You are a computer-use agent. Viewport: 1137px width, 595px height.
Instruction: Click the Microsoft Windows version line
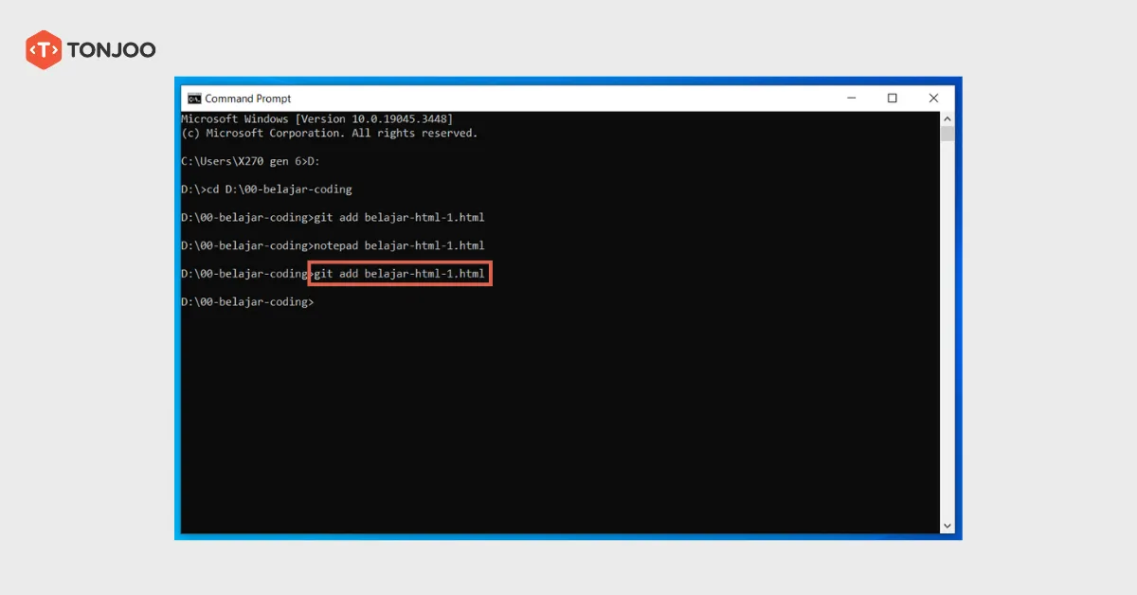(x=316, y=119)
